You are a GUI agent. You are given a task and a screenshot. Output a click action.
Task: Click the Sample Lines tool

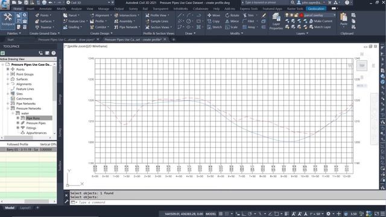(x=157, y=22)
